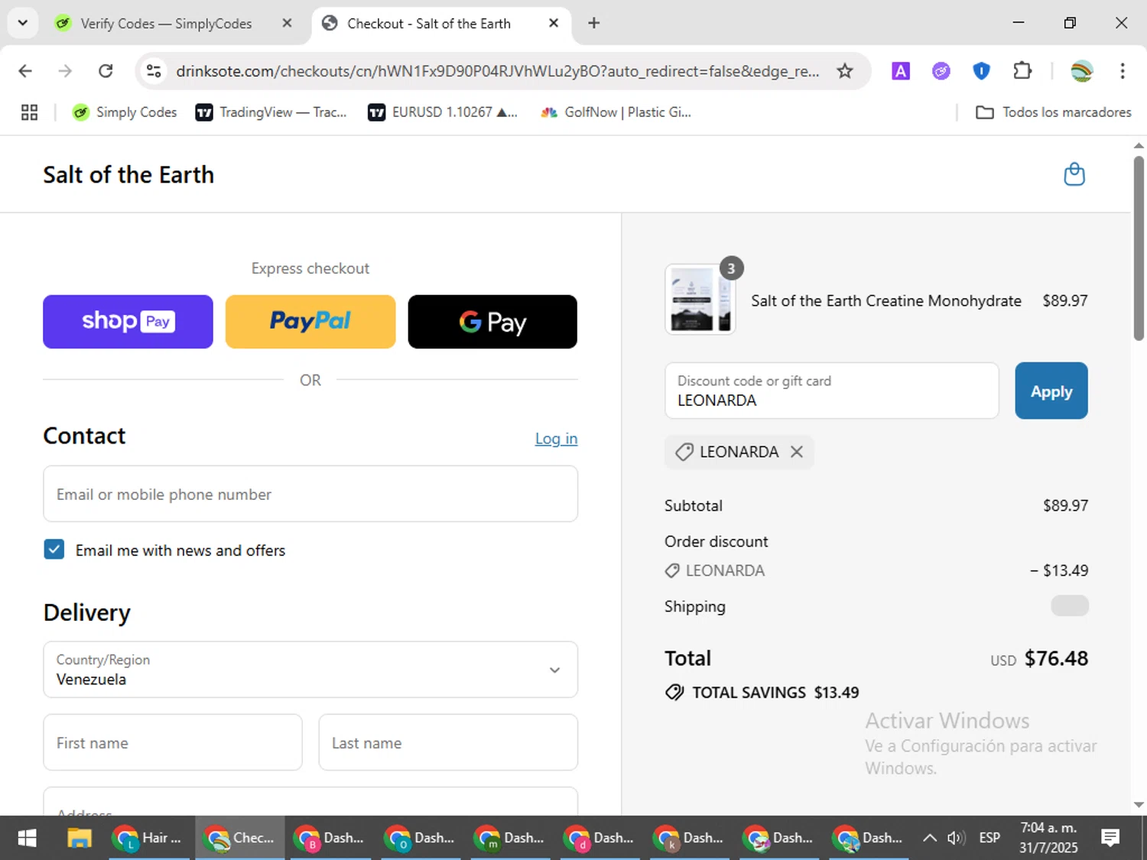Expand the Country/Region dropdown
The image size is (1147, 860).
[x=310, y=670]
